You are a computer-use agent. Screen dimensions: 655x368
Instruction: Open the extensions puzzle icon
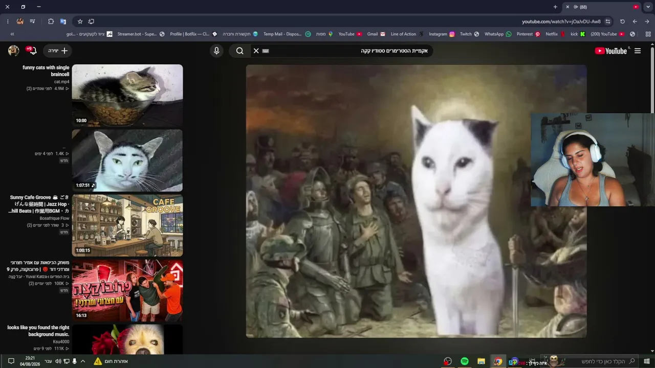[51, 21]
